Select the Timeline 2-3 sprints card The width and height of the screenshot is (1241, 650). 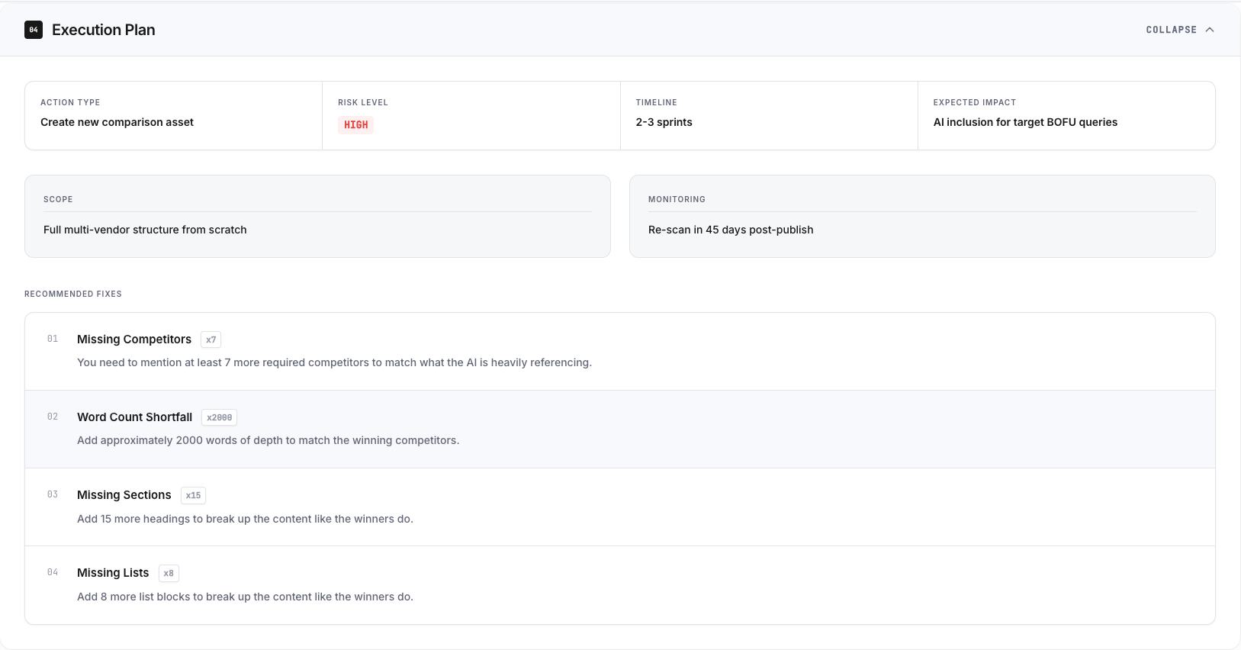click(768, 115)
